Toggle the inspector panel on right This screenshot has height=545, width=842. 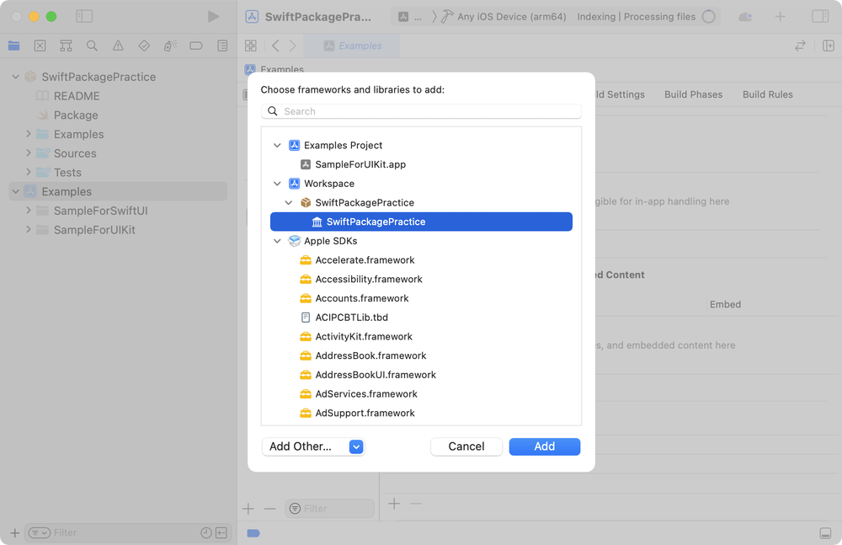(819, 17)
